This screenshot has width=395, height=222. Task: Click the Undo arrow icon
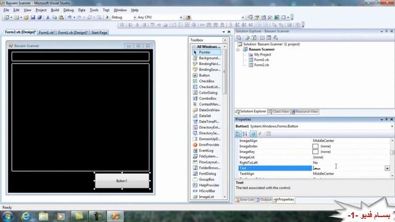70,17
